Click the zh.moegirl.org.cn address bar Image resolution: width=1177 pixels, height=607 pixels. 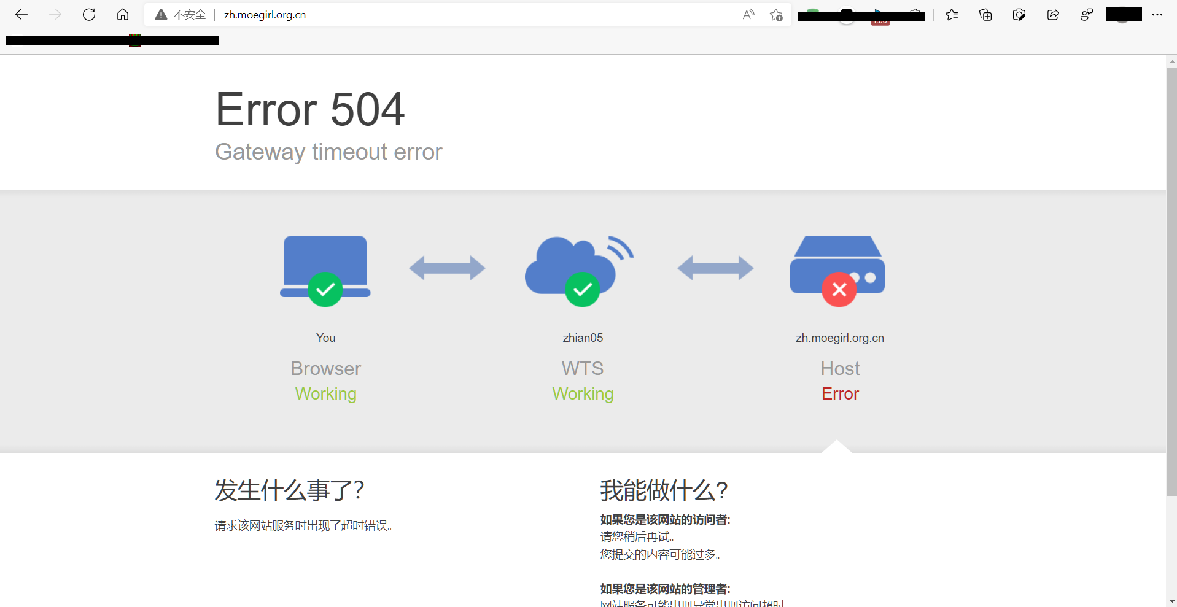pos(430,15)
